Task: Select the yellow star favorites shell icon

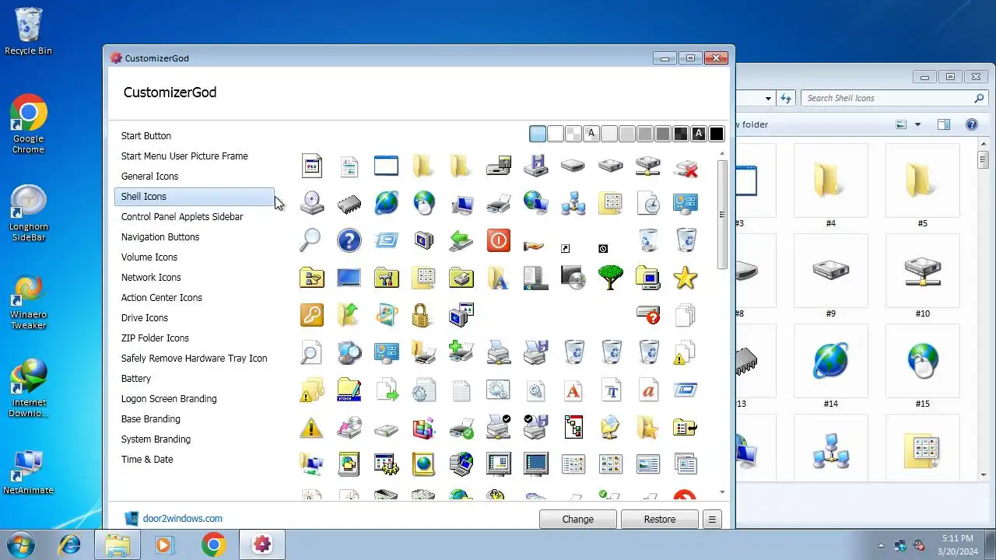Action: point(685,278)
